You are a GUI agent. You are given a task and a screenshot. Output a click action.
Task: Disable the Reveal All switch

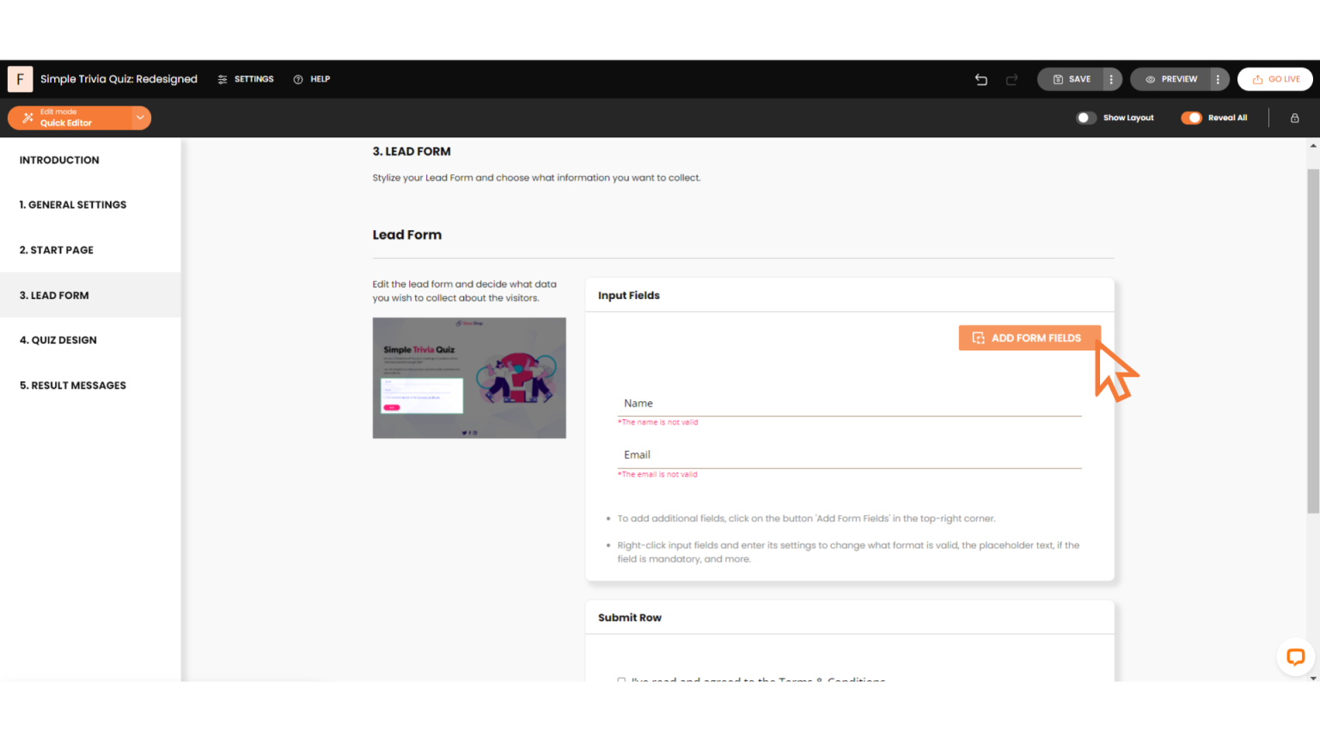click(x=1191, y=118)
